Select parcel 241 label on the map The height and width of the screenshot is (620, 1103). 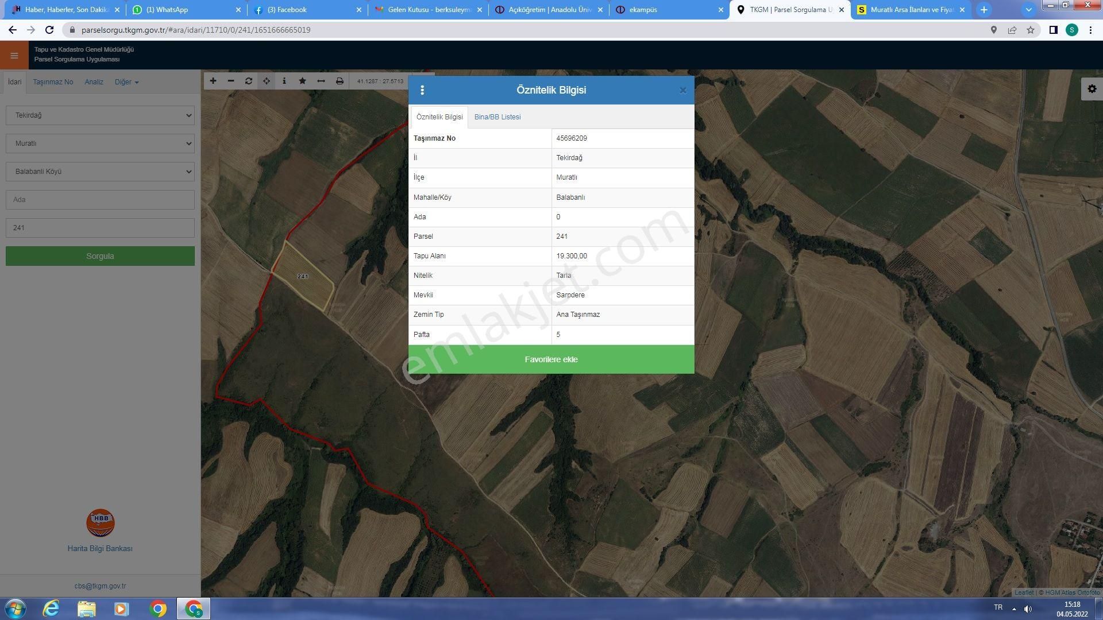pyautogui.click(x=303, y=277)
